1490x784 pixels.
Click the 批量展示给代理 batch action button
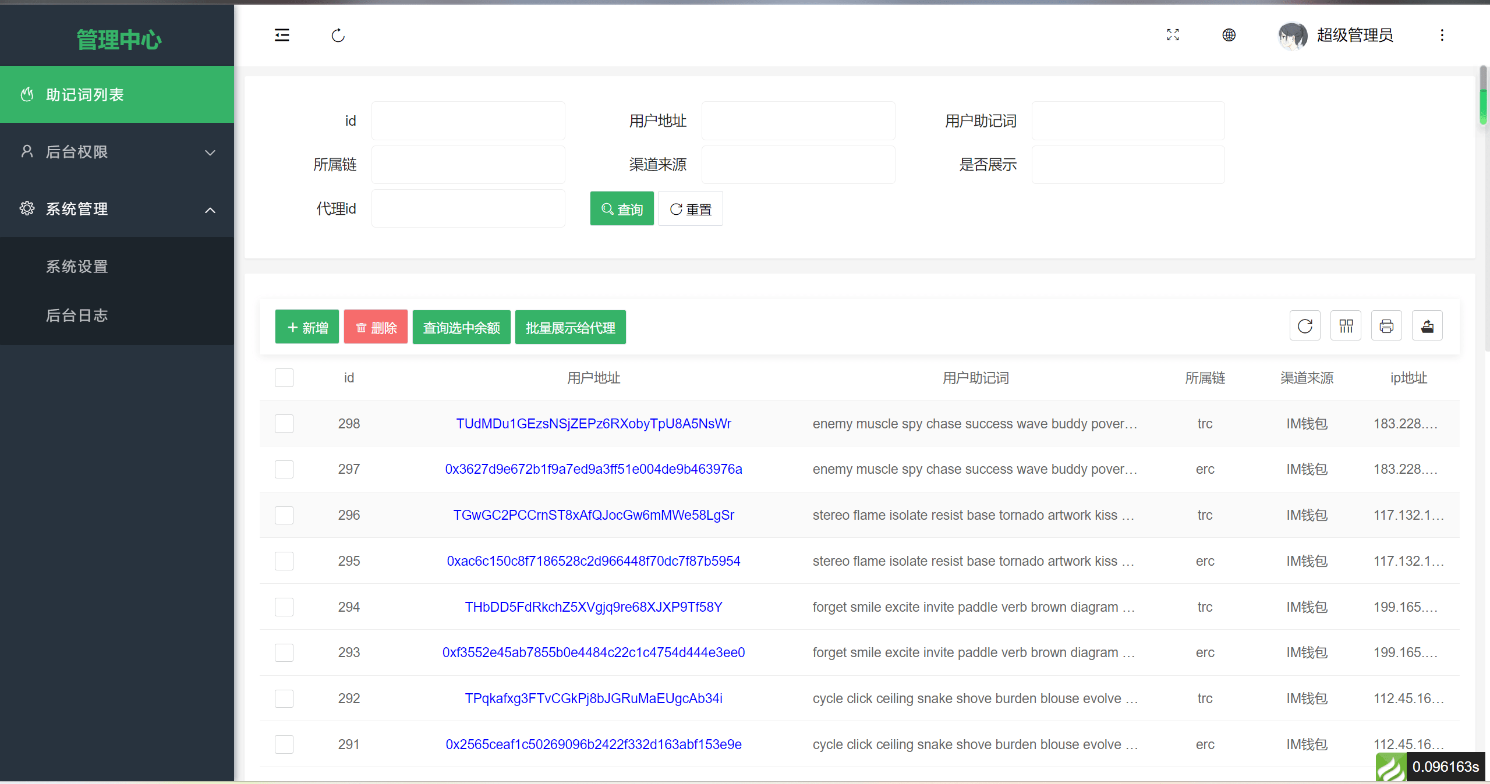point(571,328)
